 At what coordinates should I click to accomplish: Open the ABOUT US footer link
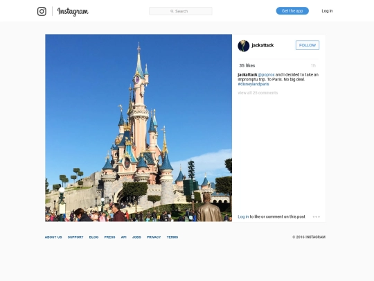point(53,237)
